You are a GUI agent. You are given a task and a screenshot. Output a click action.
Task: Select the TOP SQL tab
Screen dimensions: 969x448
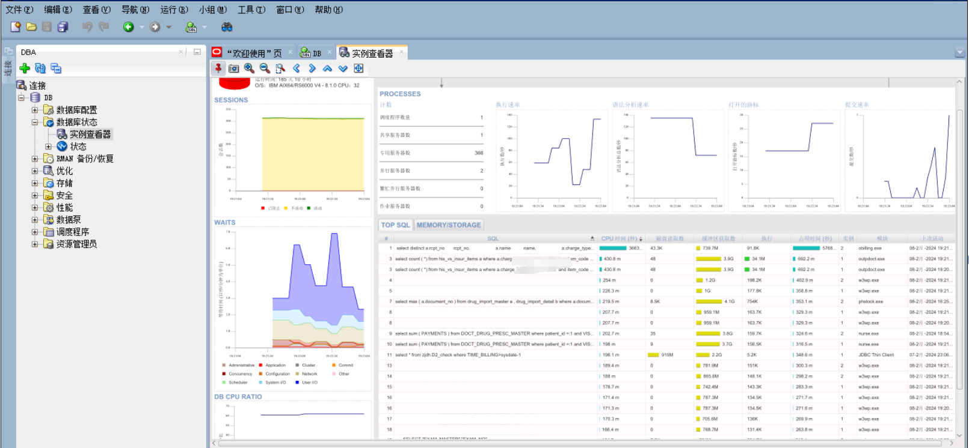pyautogui.click(x=395, y=225)
